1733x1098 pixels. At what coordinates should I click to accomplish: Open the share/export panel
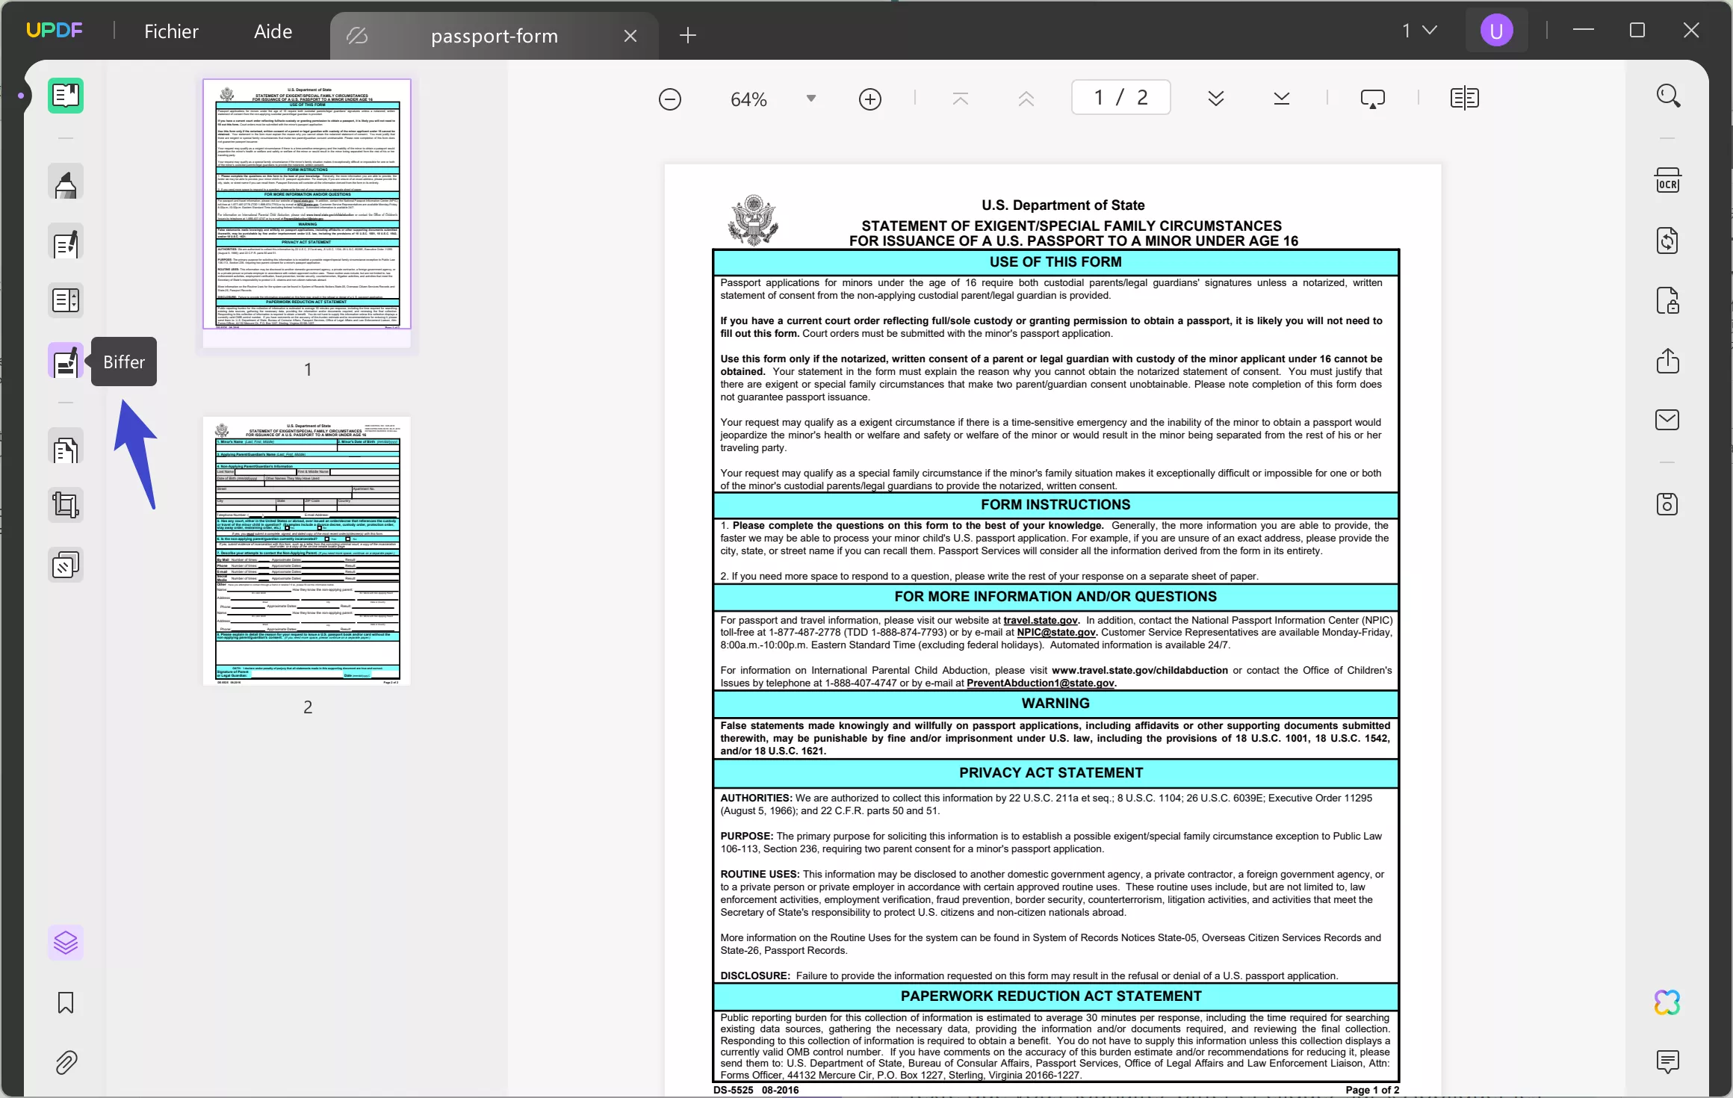click(x=1669, y=362)
